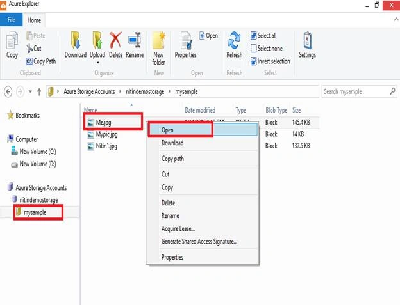
Task: Expand breadcrumb arrow after nitindemostorage
Action: click(x=169, y=91)
